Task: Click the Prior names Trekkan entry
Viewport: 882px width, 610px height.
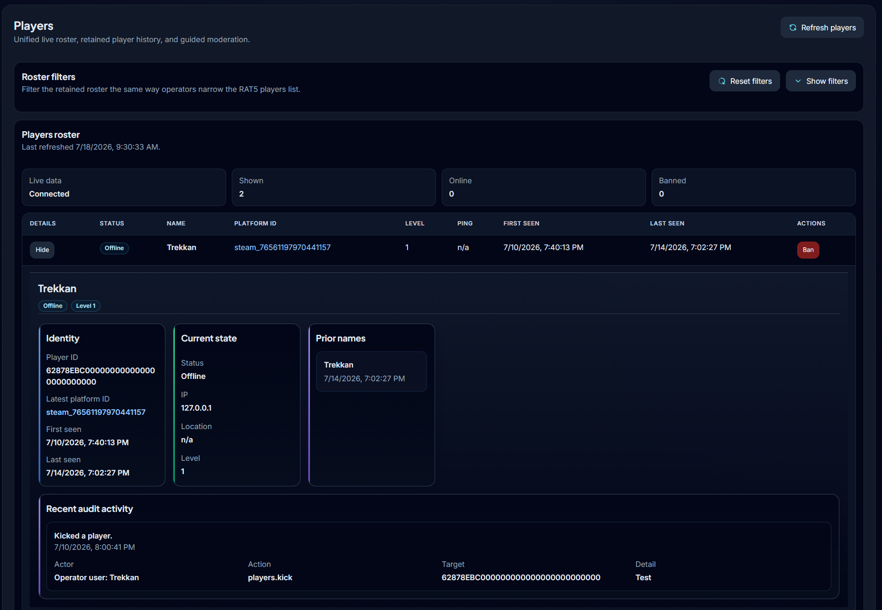Action: pos(371,371)
